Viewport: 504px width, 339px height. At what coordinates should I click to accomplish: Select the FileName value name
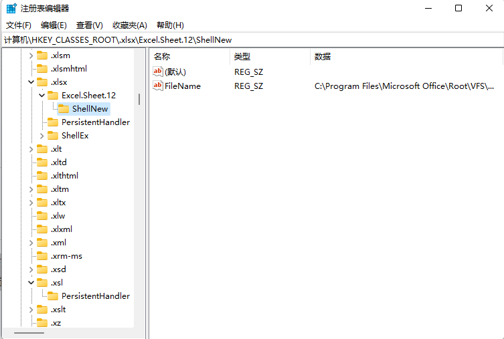183,86
